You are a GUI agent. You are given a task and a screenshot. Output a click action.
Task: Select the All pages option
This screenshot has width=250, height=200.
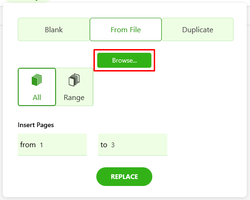(x=37, y=87)
